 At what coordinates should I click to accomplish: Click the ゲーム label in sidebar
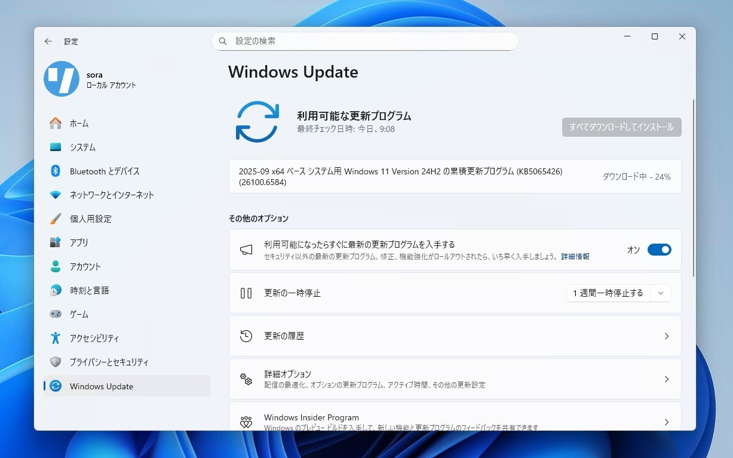click(79, 314)
